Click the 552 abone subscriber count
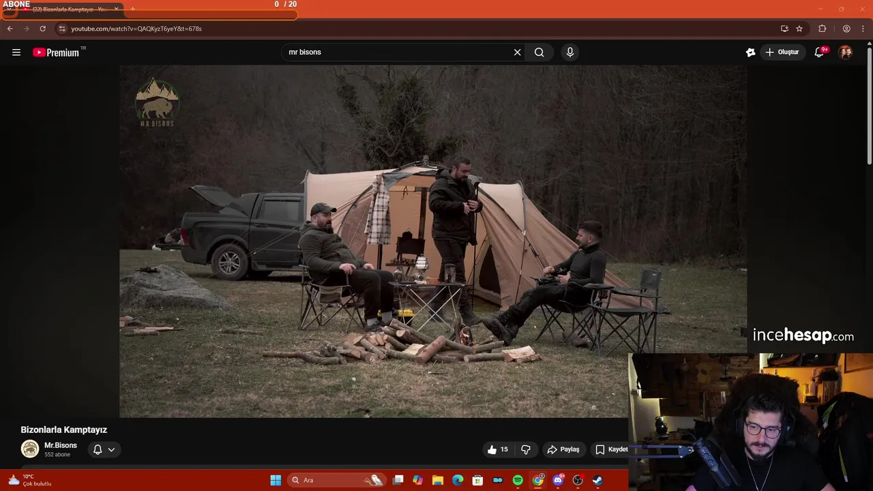The height and width of the screenshot is (491, 873). point(57,454)
